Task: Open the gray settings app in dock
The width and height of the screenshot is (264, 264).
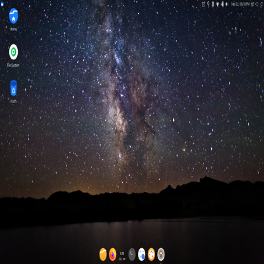Action: point(161,254)
